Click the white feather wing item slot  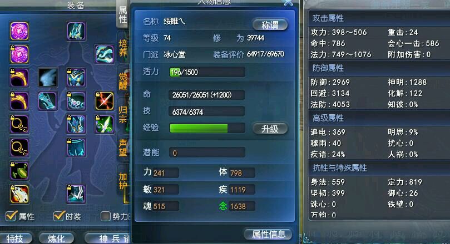(x=48, y=78)
